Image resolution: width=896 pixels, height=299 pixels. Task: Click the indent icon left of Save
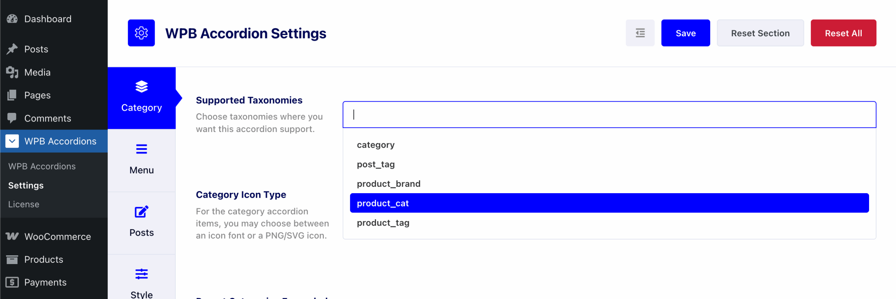(640, 32)
